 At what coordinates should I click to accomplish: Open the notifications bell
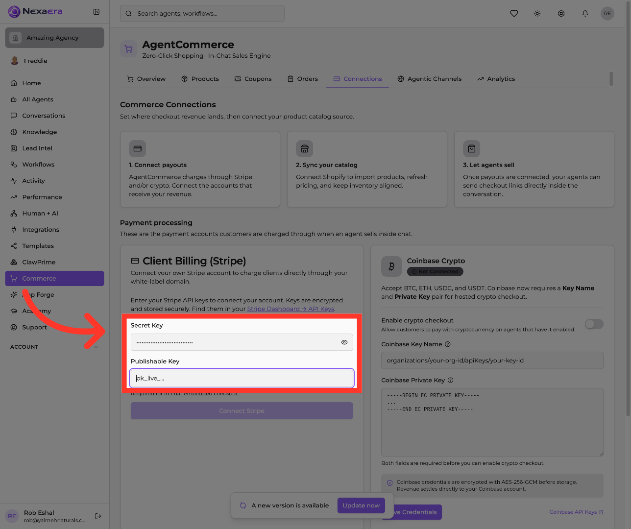click(x=585, y=14)
